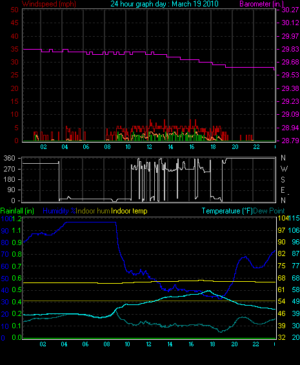
Task: Click the 22 hour marker under bottom graph
Action: pos(255,344)
